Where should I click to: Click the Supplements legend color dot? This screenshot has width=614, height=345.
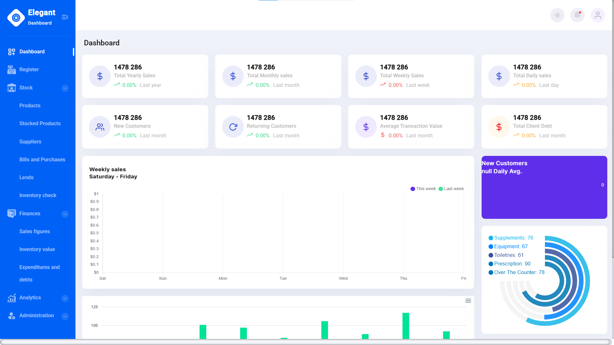491,238
